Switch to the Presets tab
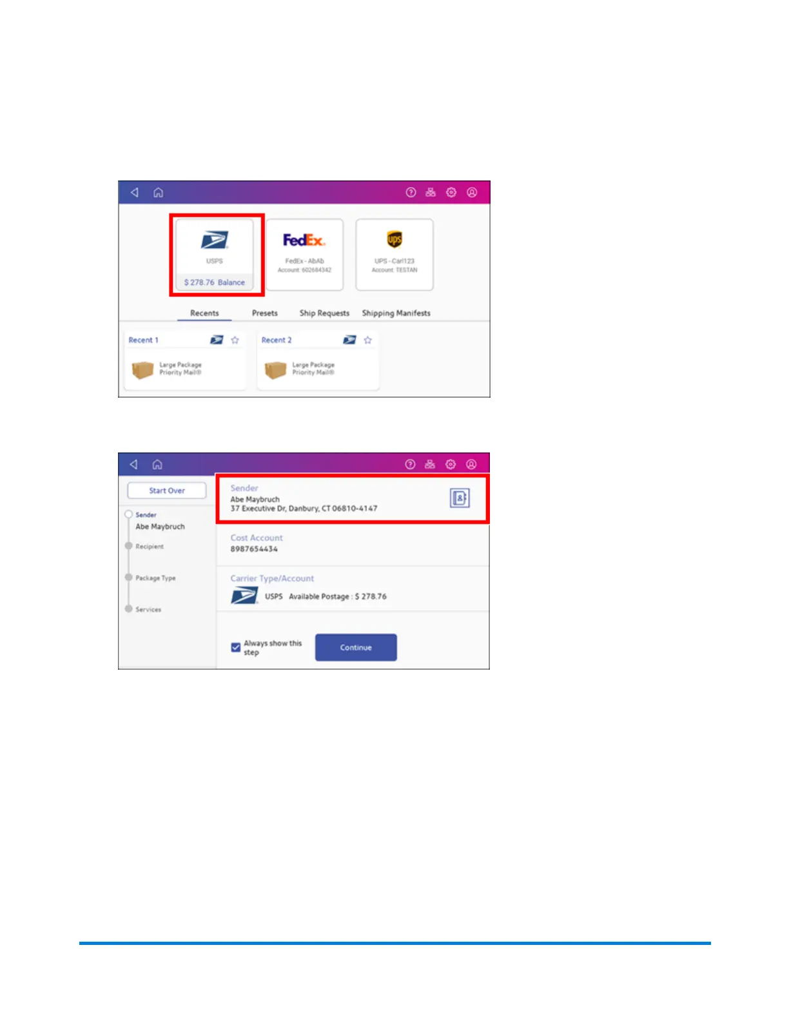Image resolution: width=789 pixels, height=1021 pixels. click(265, 313)
